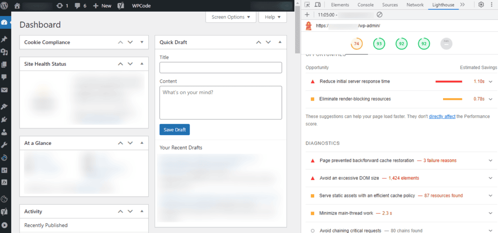The width and height of the screenshot is (498, 233).
Task: Open the Users icon in sidebar
Action: click(4, 132)
